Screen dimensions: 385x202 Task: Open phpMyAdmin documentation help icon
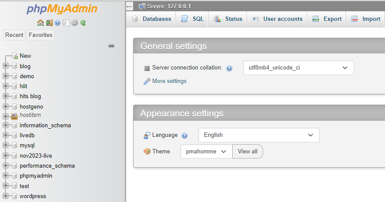[57, 23]
